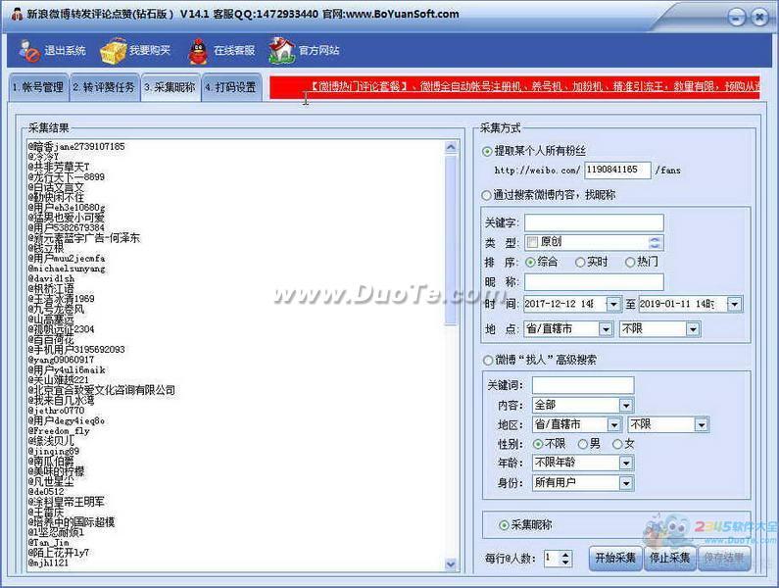The height and width of the screenshot is (588, 779).
Task: Tick the 原创 type checkbox
Action: click(x=533, y=242)
